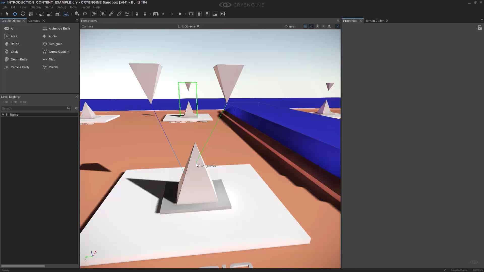Click the Particle Entity category
This screenshot has height=272, width=484.
(20, 67)
